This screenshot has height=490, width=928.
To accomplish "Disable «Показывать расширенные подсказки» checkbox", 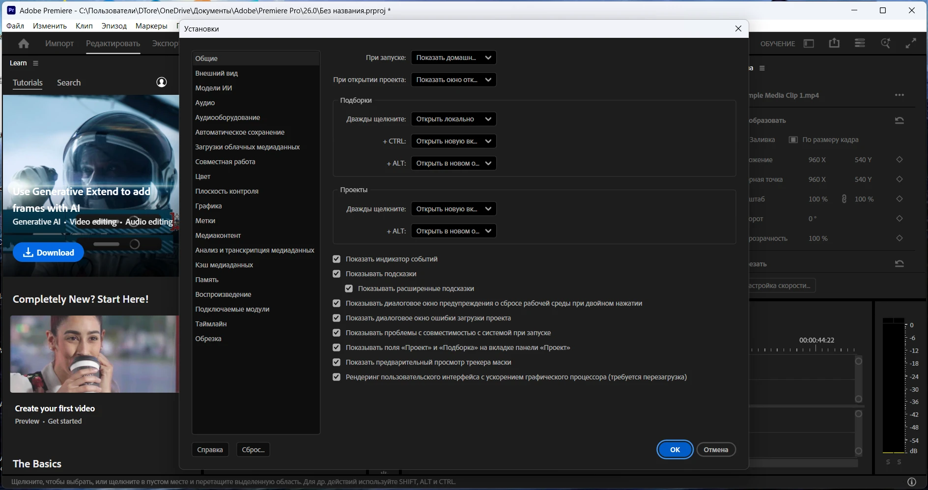I will (x=349, y=288).
